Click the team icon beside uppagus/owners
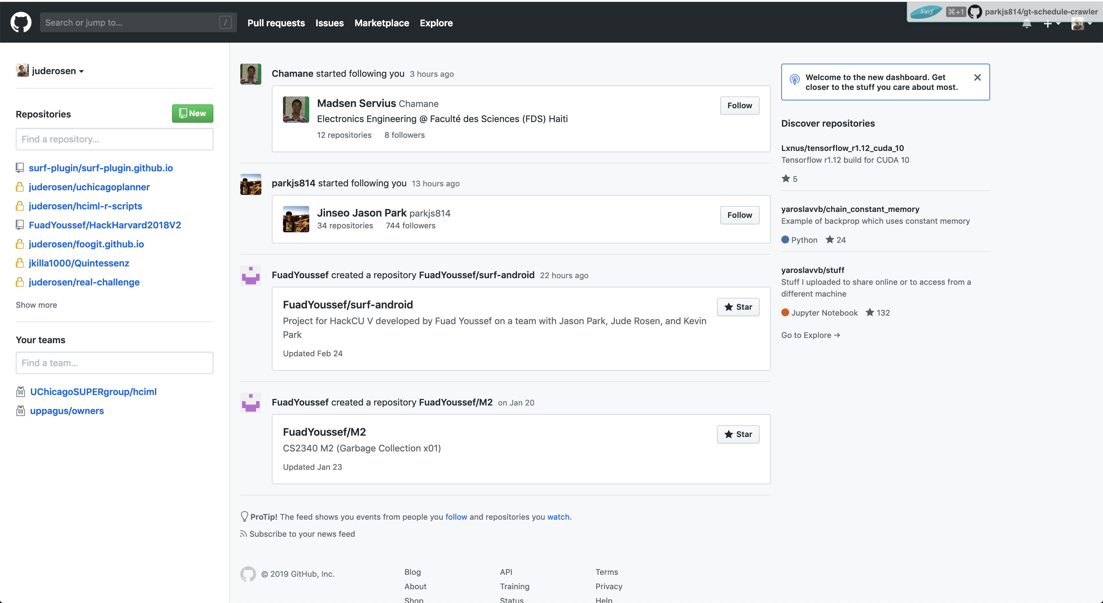This screenshot has width=1103, height=603. [21, 411]
